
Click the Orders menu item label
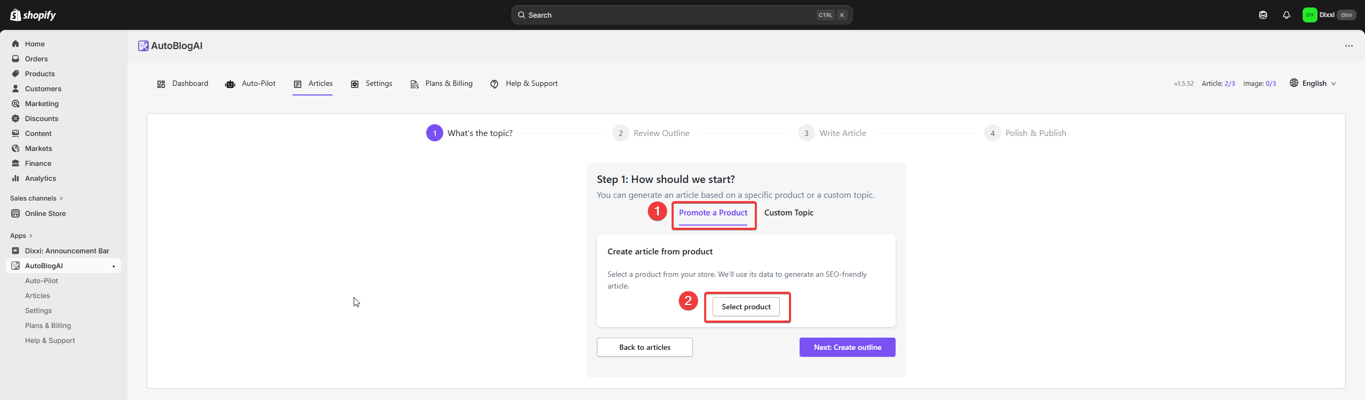[36, 59]
